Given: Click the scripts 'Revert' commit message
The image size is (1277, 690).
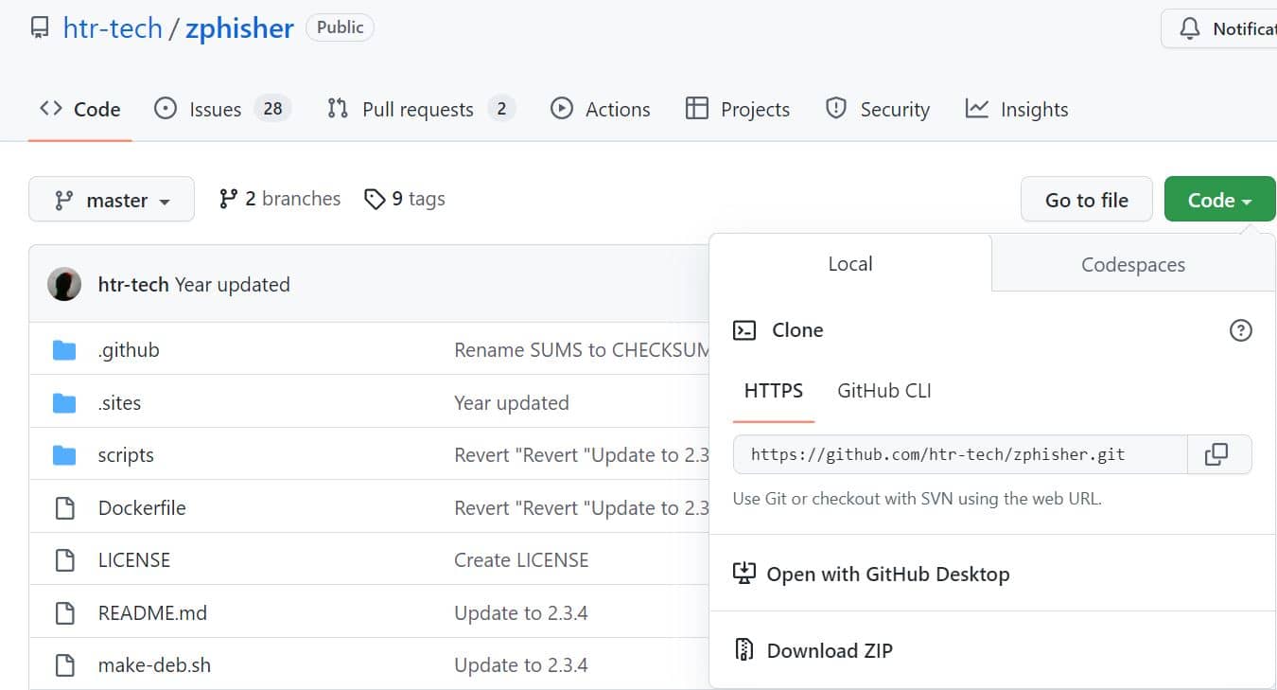Looking at the screenshot, I should (x=582, y=455).
